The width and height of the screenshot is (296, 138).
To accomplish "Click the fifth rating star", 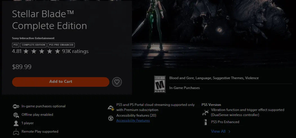I will (x=58, y=51).
